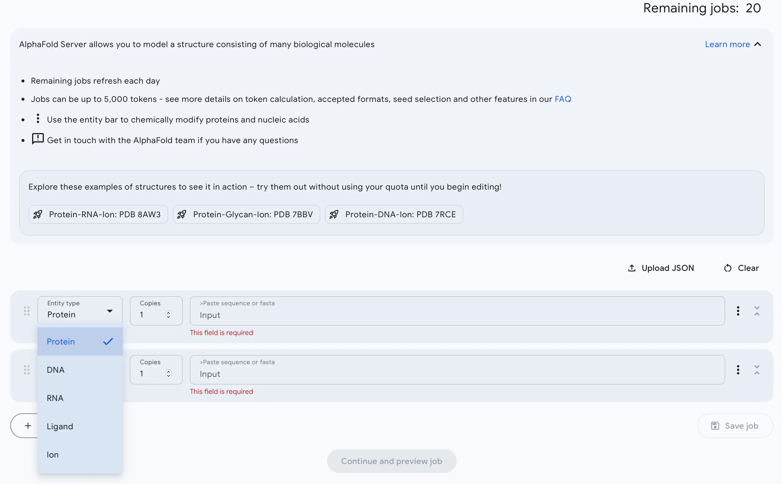This screenshot has height=484, width=782.
Task: Load the Protein-Glycan-Ion PDB 7BBV example
Action: tap(246, 214)
